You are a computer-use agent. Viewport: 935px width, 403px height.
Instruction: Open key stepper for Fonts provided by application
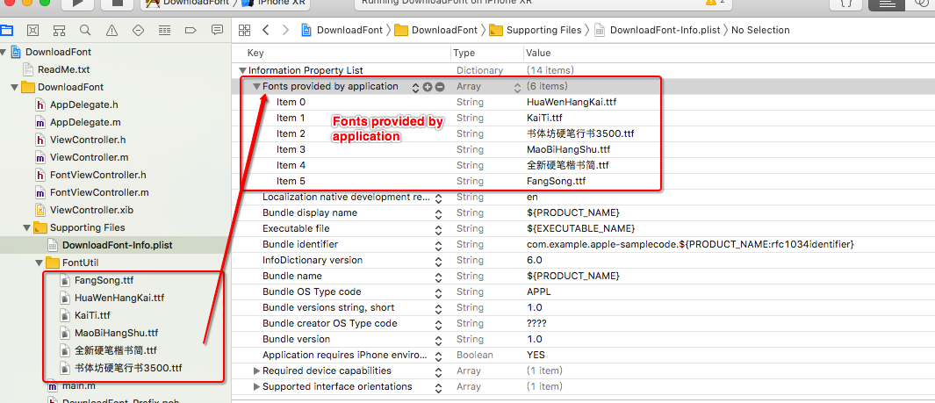(415, 88)
